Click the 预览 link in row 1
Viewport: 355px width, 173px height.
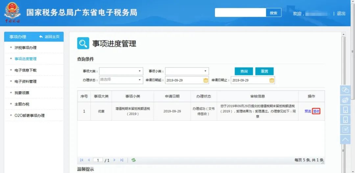point(308,111)
